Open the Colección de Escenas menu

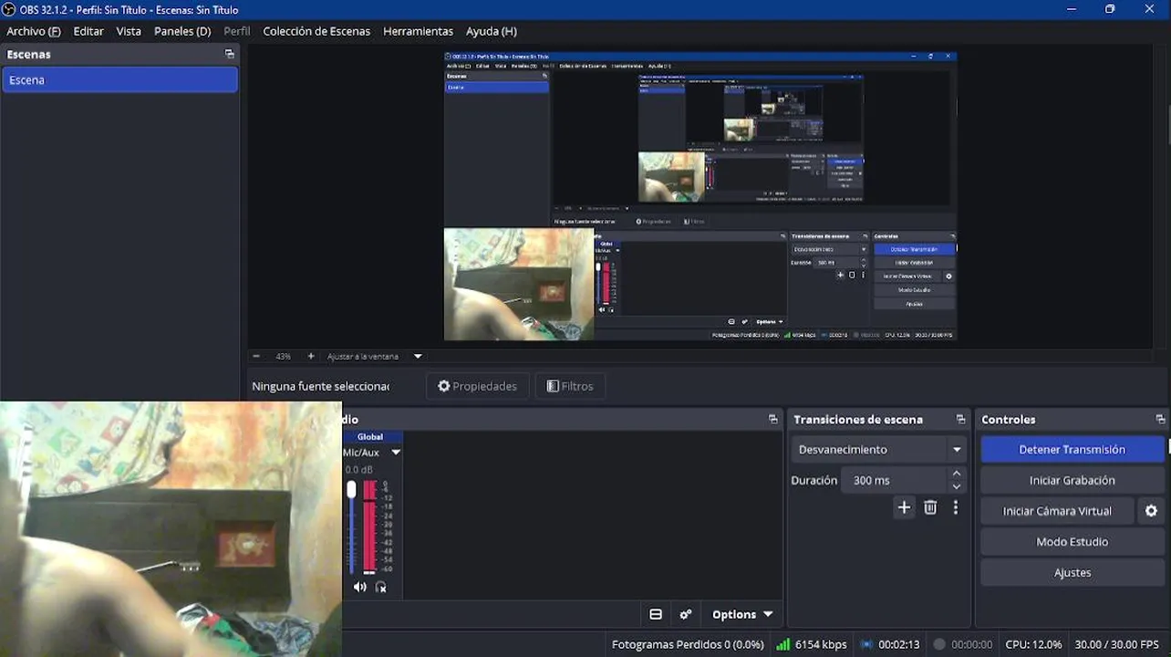click(x=316, y=31)
